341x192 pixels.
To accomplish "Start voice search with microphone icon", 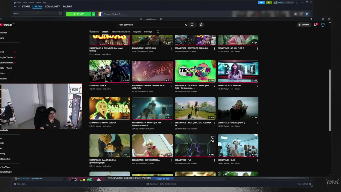I will (x=201, y=25).
